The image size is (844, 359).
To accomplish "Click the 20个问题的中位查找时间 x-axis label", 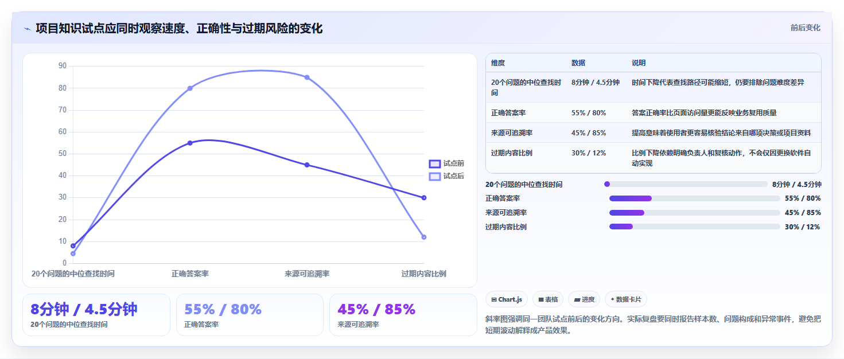I will (x=73, y=274).
